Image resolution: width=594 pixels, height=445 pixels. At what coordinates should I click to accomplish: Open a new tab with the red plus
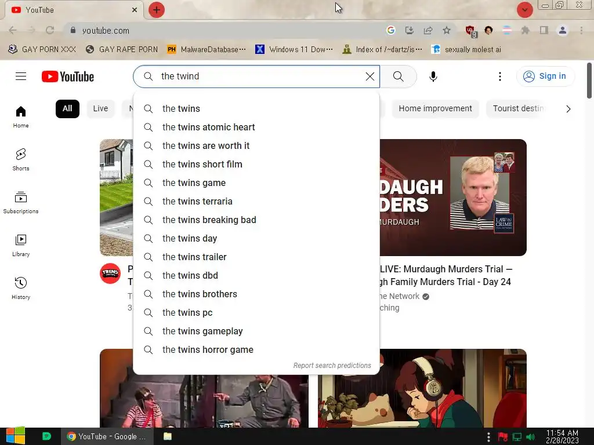click(x=157, y=10)
